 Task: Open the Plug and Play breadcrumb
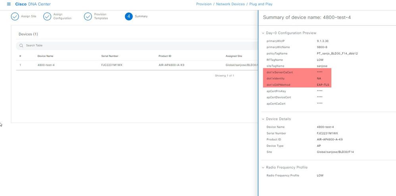pos(261,4)
